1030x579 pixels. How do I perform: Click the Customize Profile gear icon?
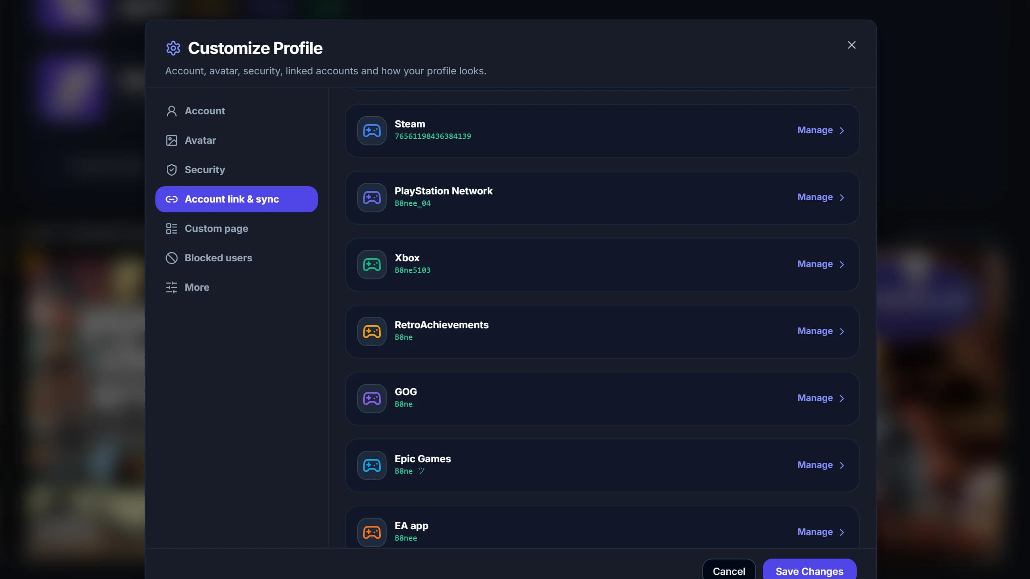[x=173, y=48]
